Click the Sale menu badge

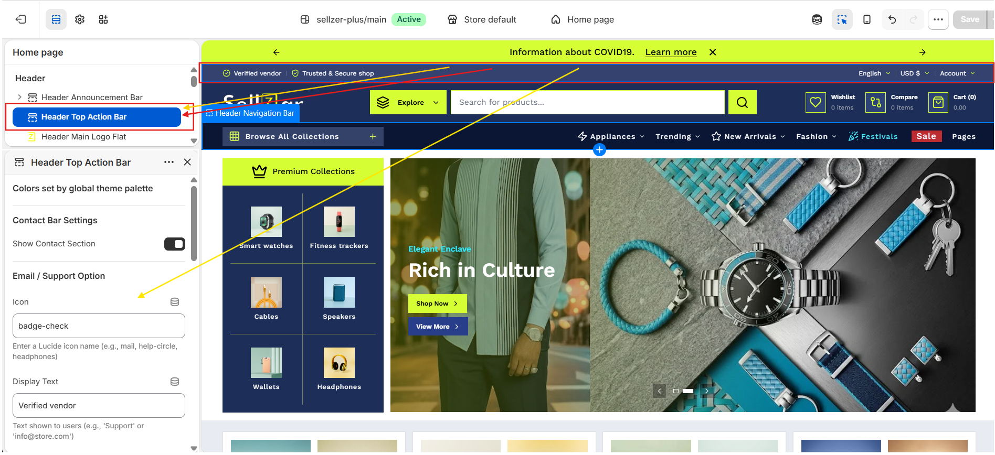[926, 136]
